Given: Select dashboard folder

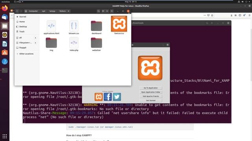Looking at the screenshot, I should coord(96,26).
